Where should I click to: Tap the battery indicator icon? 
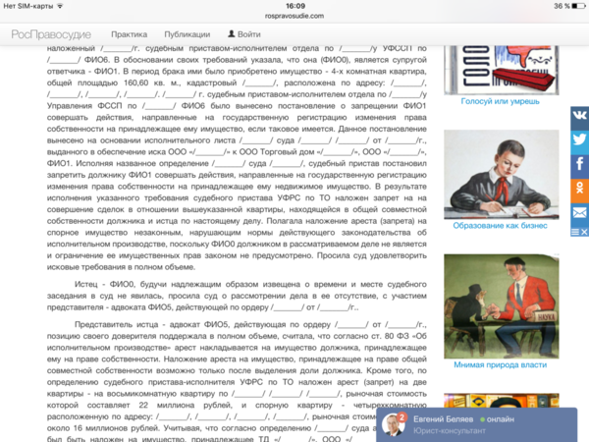pos(578,6)
